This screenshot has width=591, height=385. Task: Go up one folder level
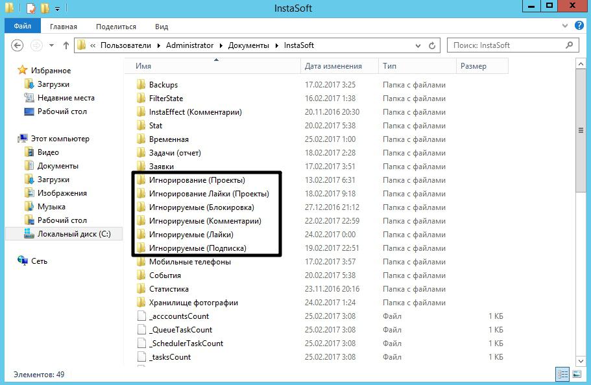pyautogui.click(x=66, y=45)
